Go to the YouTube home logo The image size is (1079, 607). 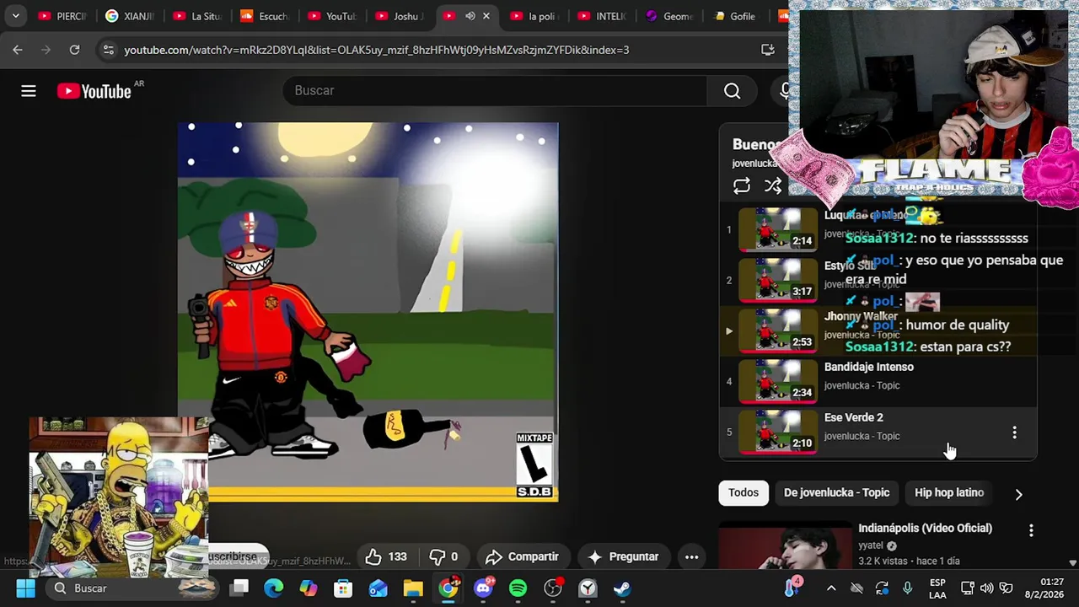pos(94,91)
